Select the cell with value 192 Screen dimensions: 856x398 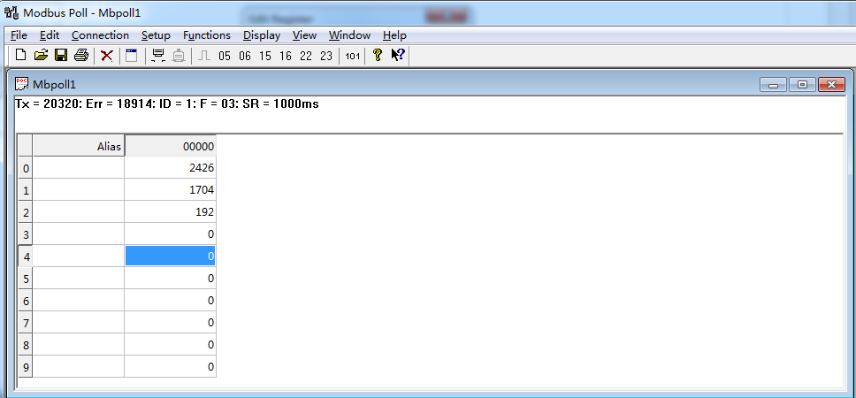(x=171, y=212)
